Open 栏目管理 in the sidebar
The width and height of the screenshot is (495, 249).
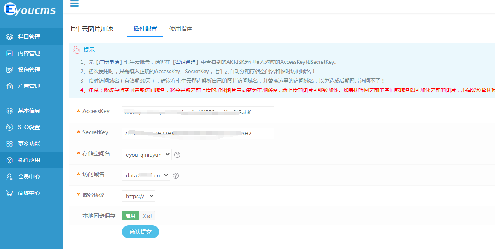point(31,37)
